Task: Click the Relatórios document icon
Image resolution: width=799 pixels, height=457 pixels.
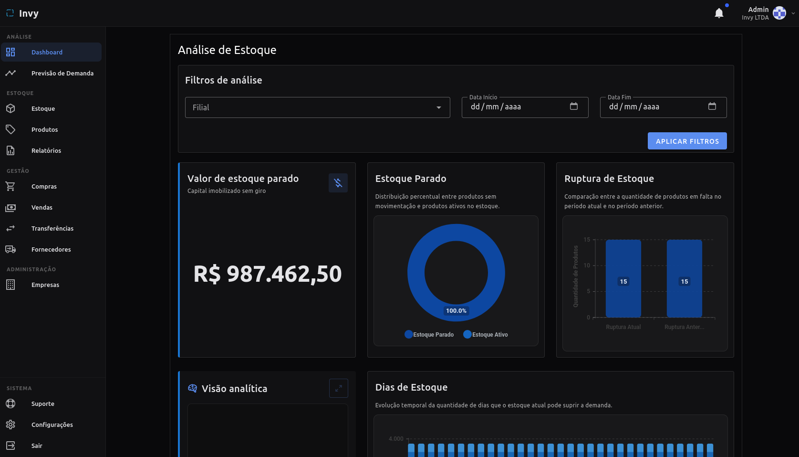Action: tap(10, 150)
